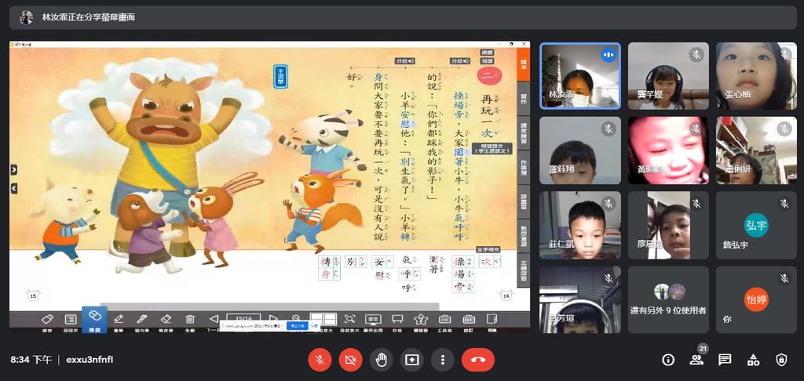Screen dimensions: 804x381
Task: Select 詹弘宇 avatar tile
Action: pos(756,225)
